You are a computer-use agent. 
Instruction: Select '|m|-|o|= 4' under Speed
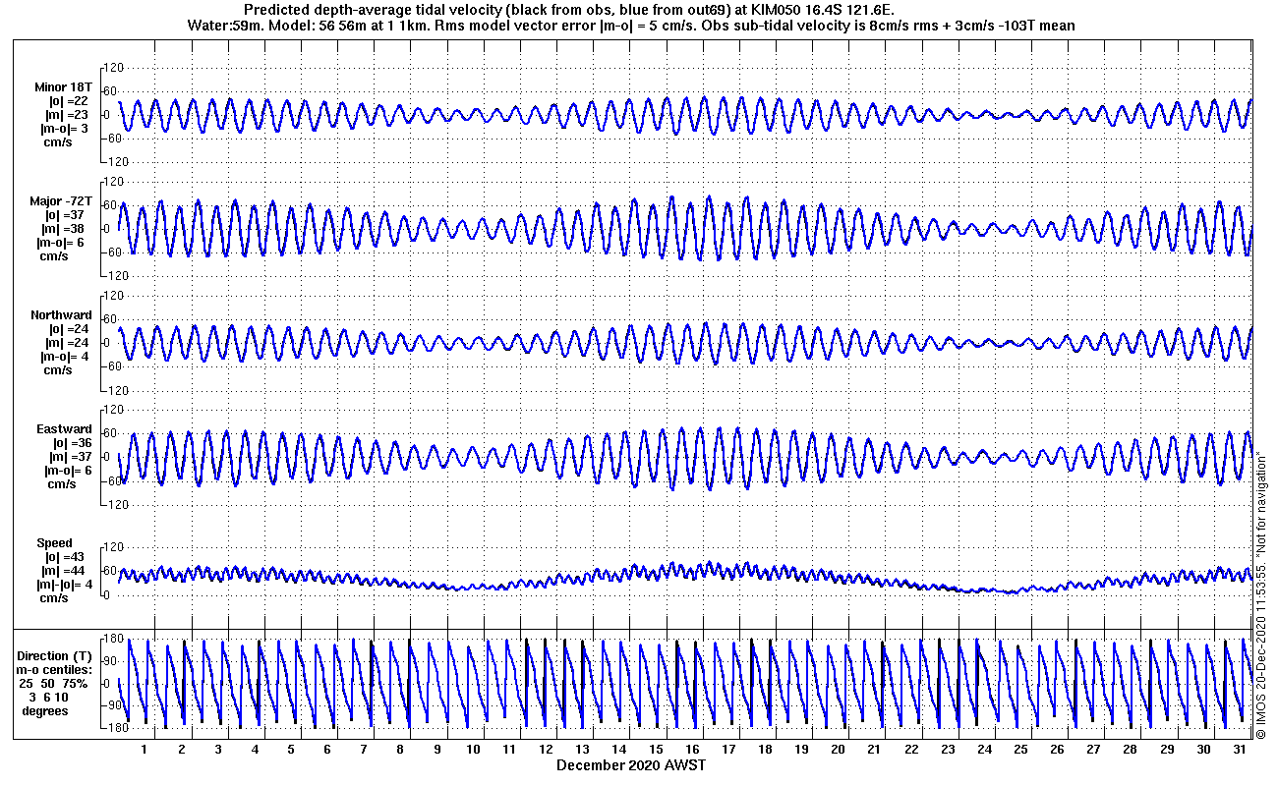pyautogui.click(x=63, y=585)
